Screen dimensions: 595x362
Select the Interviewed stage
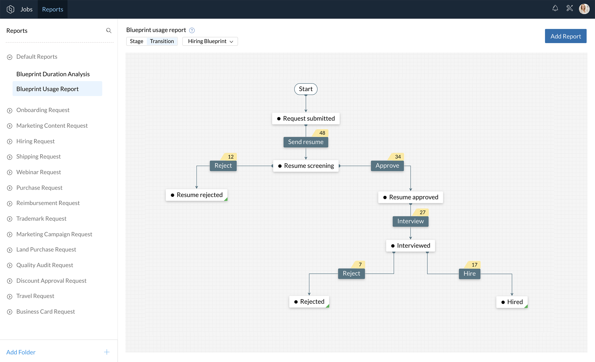pyautogui.click(x=410, y=246)
